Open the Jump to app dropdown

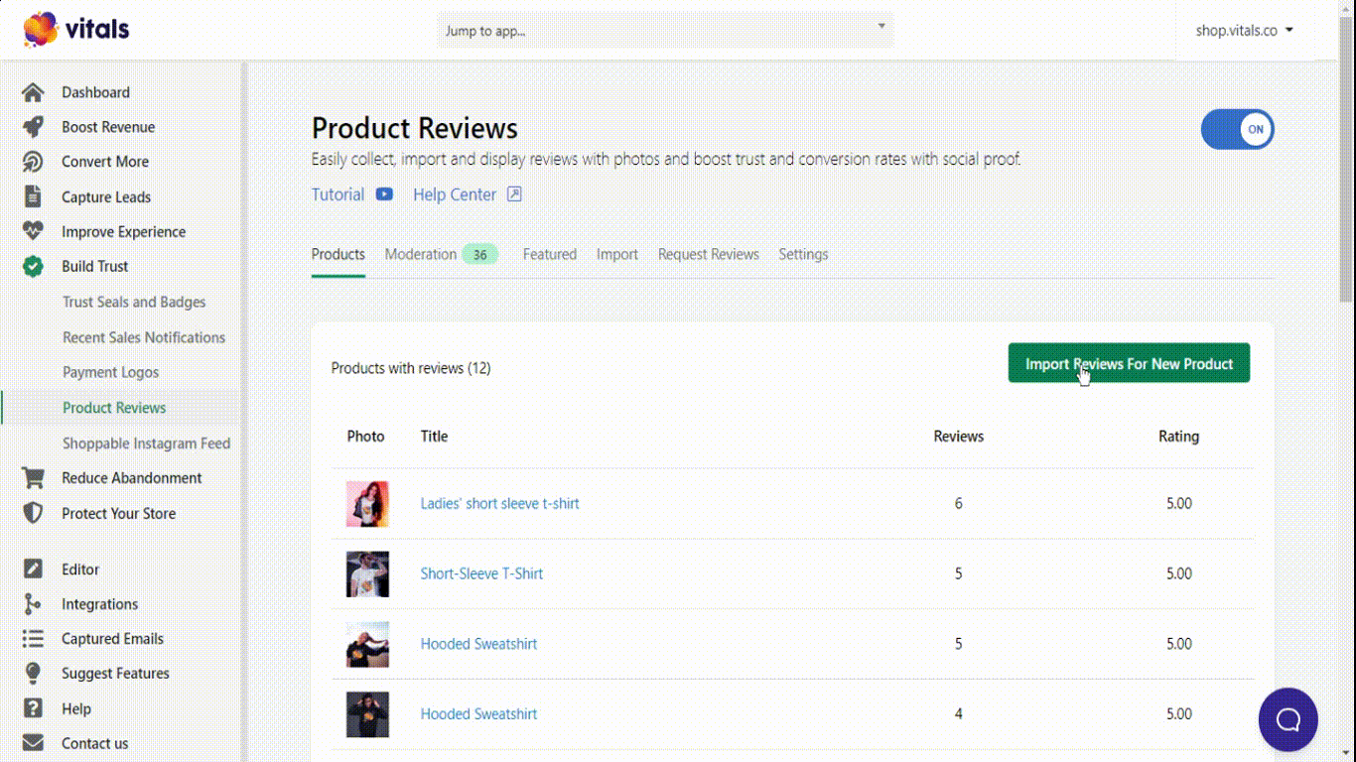tap(664, 31)
